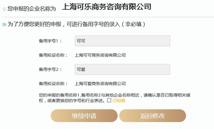
Task: Click the 备用字号1： field label
Action: coord(50,41)
